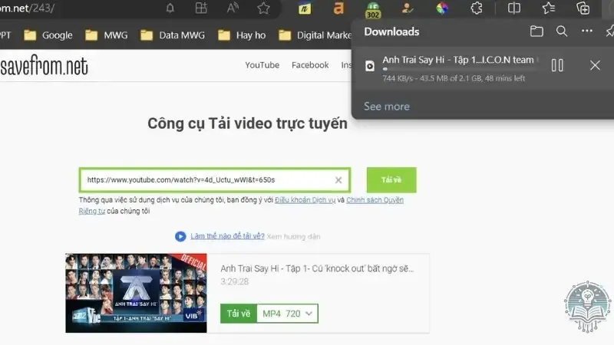
Task: Click See more in Downloads panel
Action: pyautogui.click(x=387, y=107)
